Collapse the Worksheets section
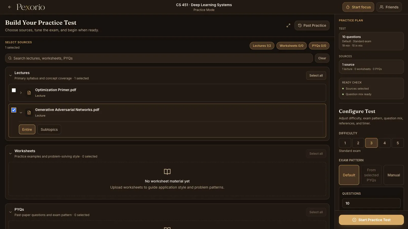 tap(10, 153)
